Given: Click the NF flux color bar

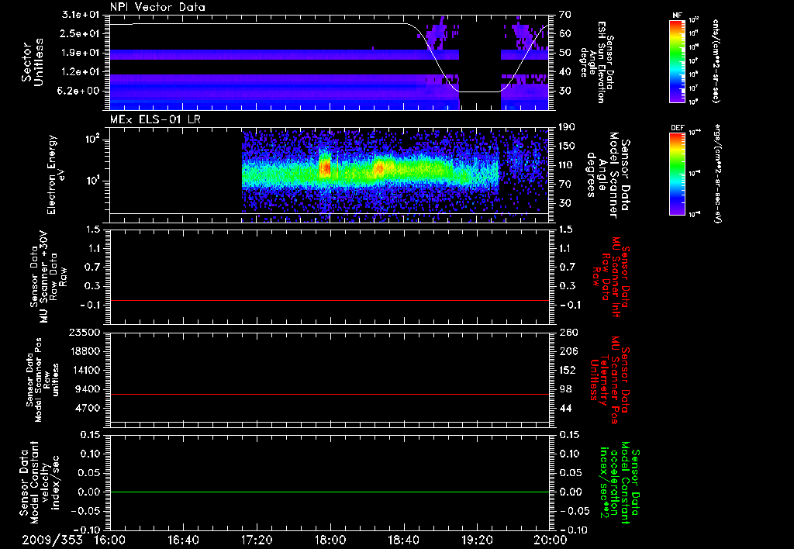Looking at the screenshot, I should tap(678, 60).
